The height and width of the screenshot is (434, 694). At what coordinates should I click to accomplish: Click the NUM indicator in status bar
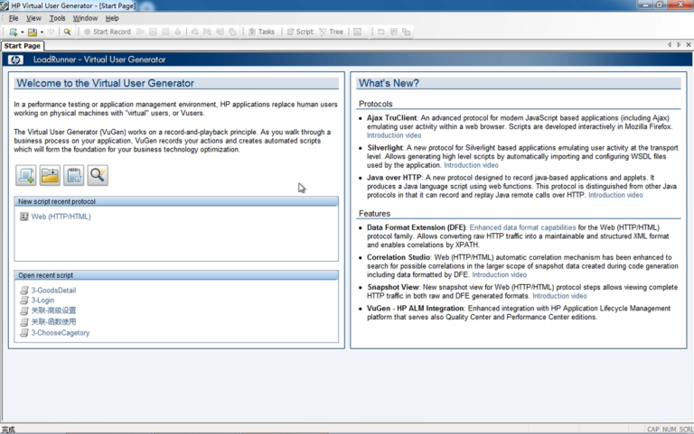point(670,429)
